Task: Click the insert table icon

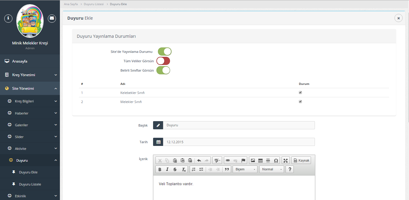Action: tap(260, 160)
